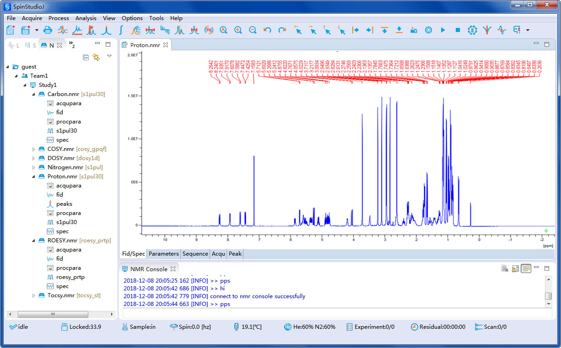561x348 pixels.
Task: Open the gear settings toolbar icon
Action: 472,30
